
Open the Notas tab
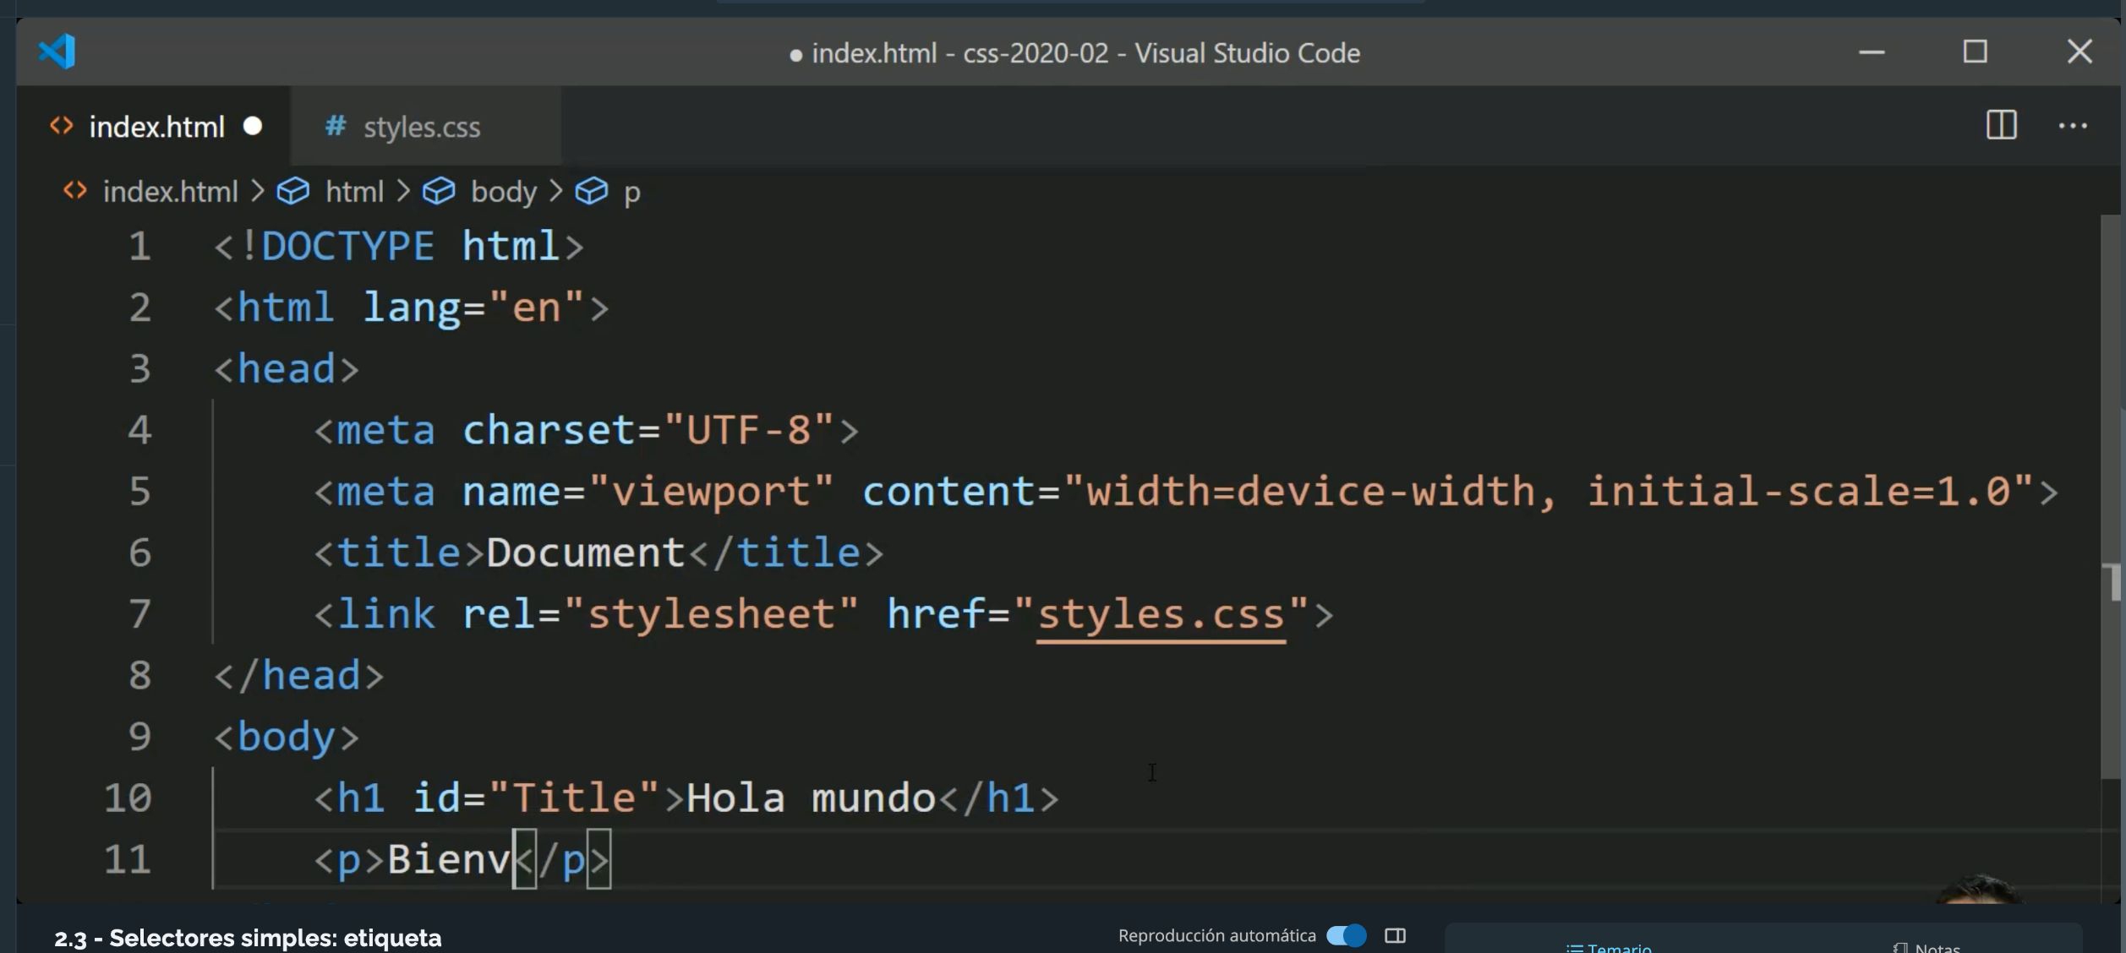coord(1929,946)
